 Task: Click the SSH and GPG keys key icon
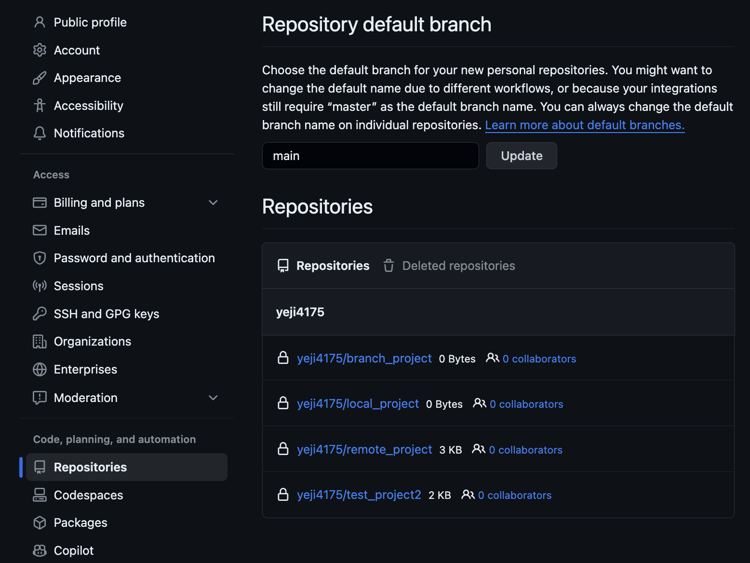pyautogui.click(x=40, y=314)
